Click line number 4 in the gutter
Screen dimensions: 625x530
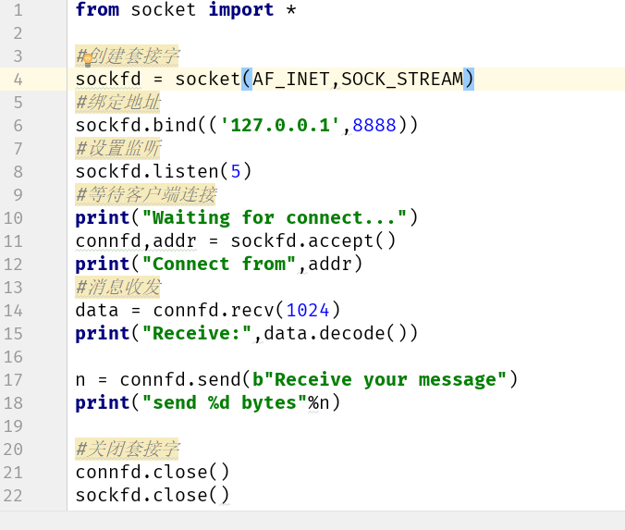[18, 80]
